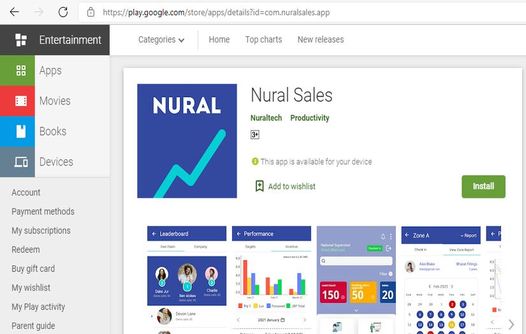Click the Entertainment grid icon
The width and height of the screenshot is (526, 334).
coord(21,40)
